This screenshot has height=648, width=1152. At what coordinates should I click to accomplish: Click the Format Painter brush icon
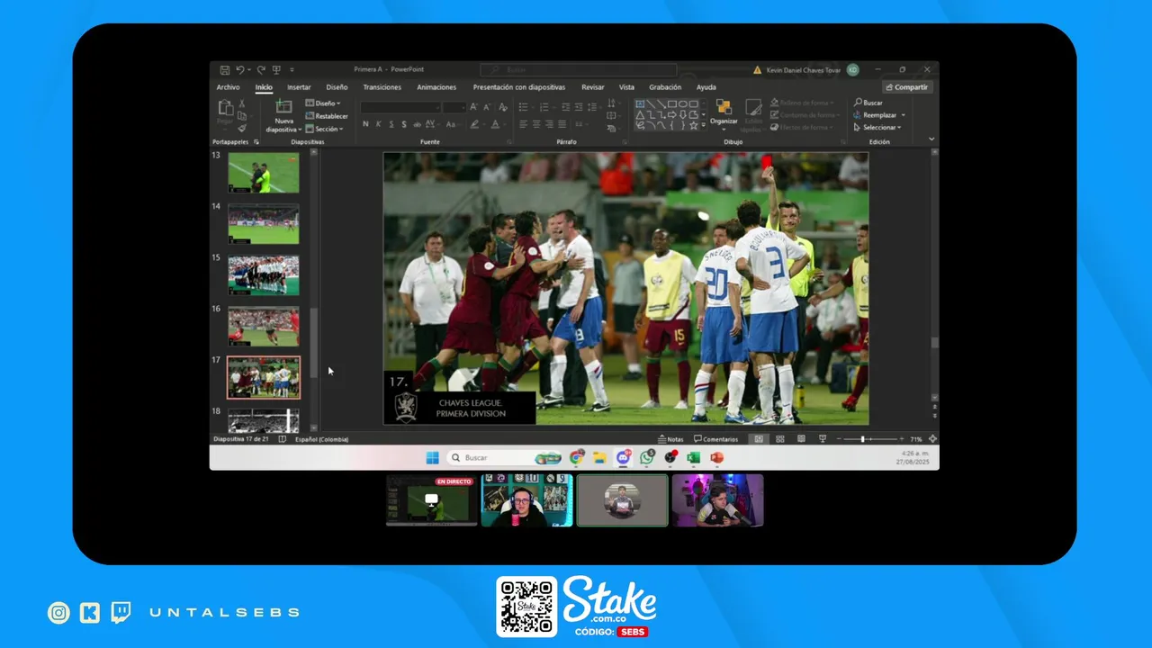[x=242, y=128]
